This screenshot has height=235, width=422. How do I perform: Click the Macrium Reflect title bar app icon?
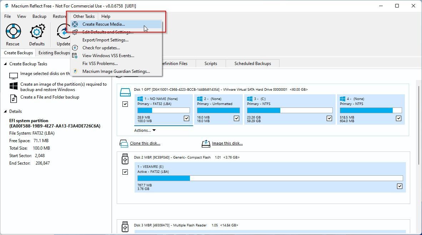[7, 6]
